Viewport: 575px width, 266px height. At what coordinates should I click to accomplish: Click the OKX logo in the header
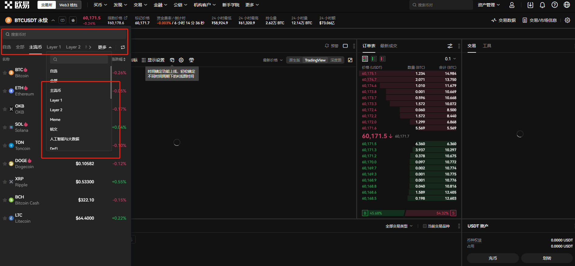click(17, 5)
